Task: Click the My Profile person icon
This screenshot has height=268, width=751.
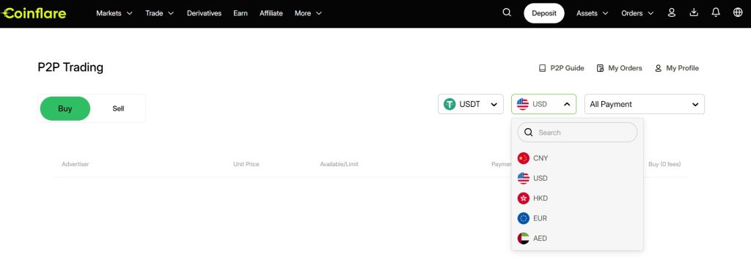Action: pos(658,68)
